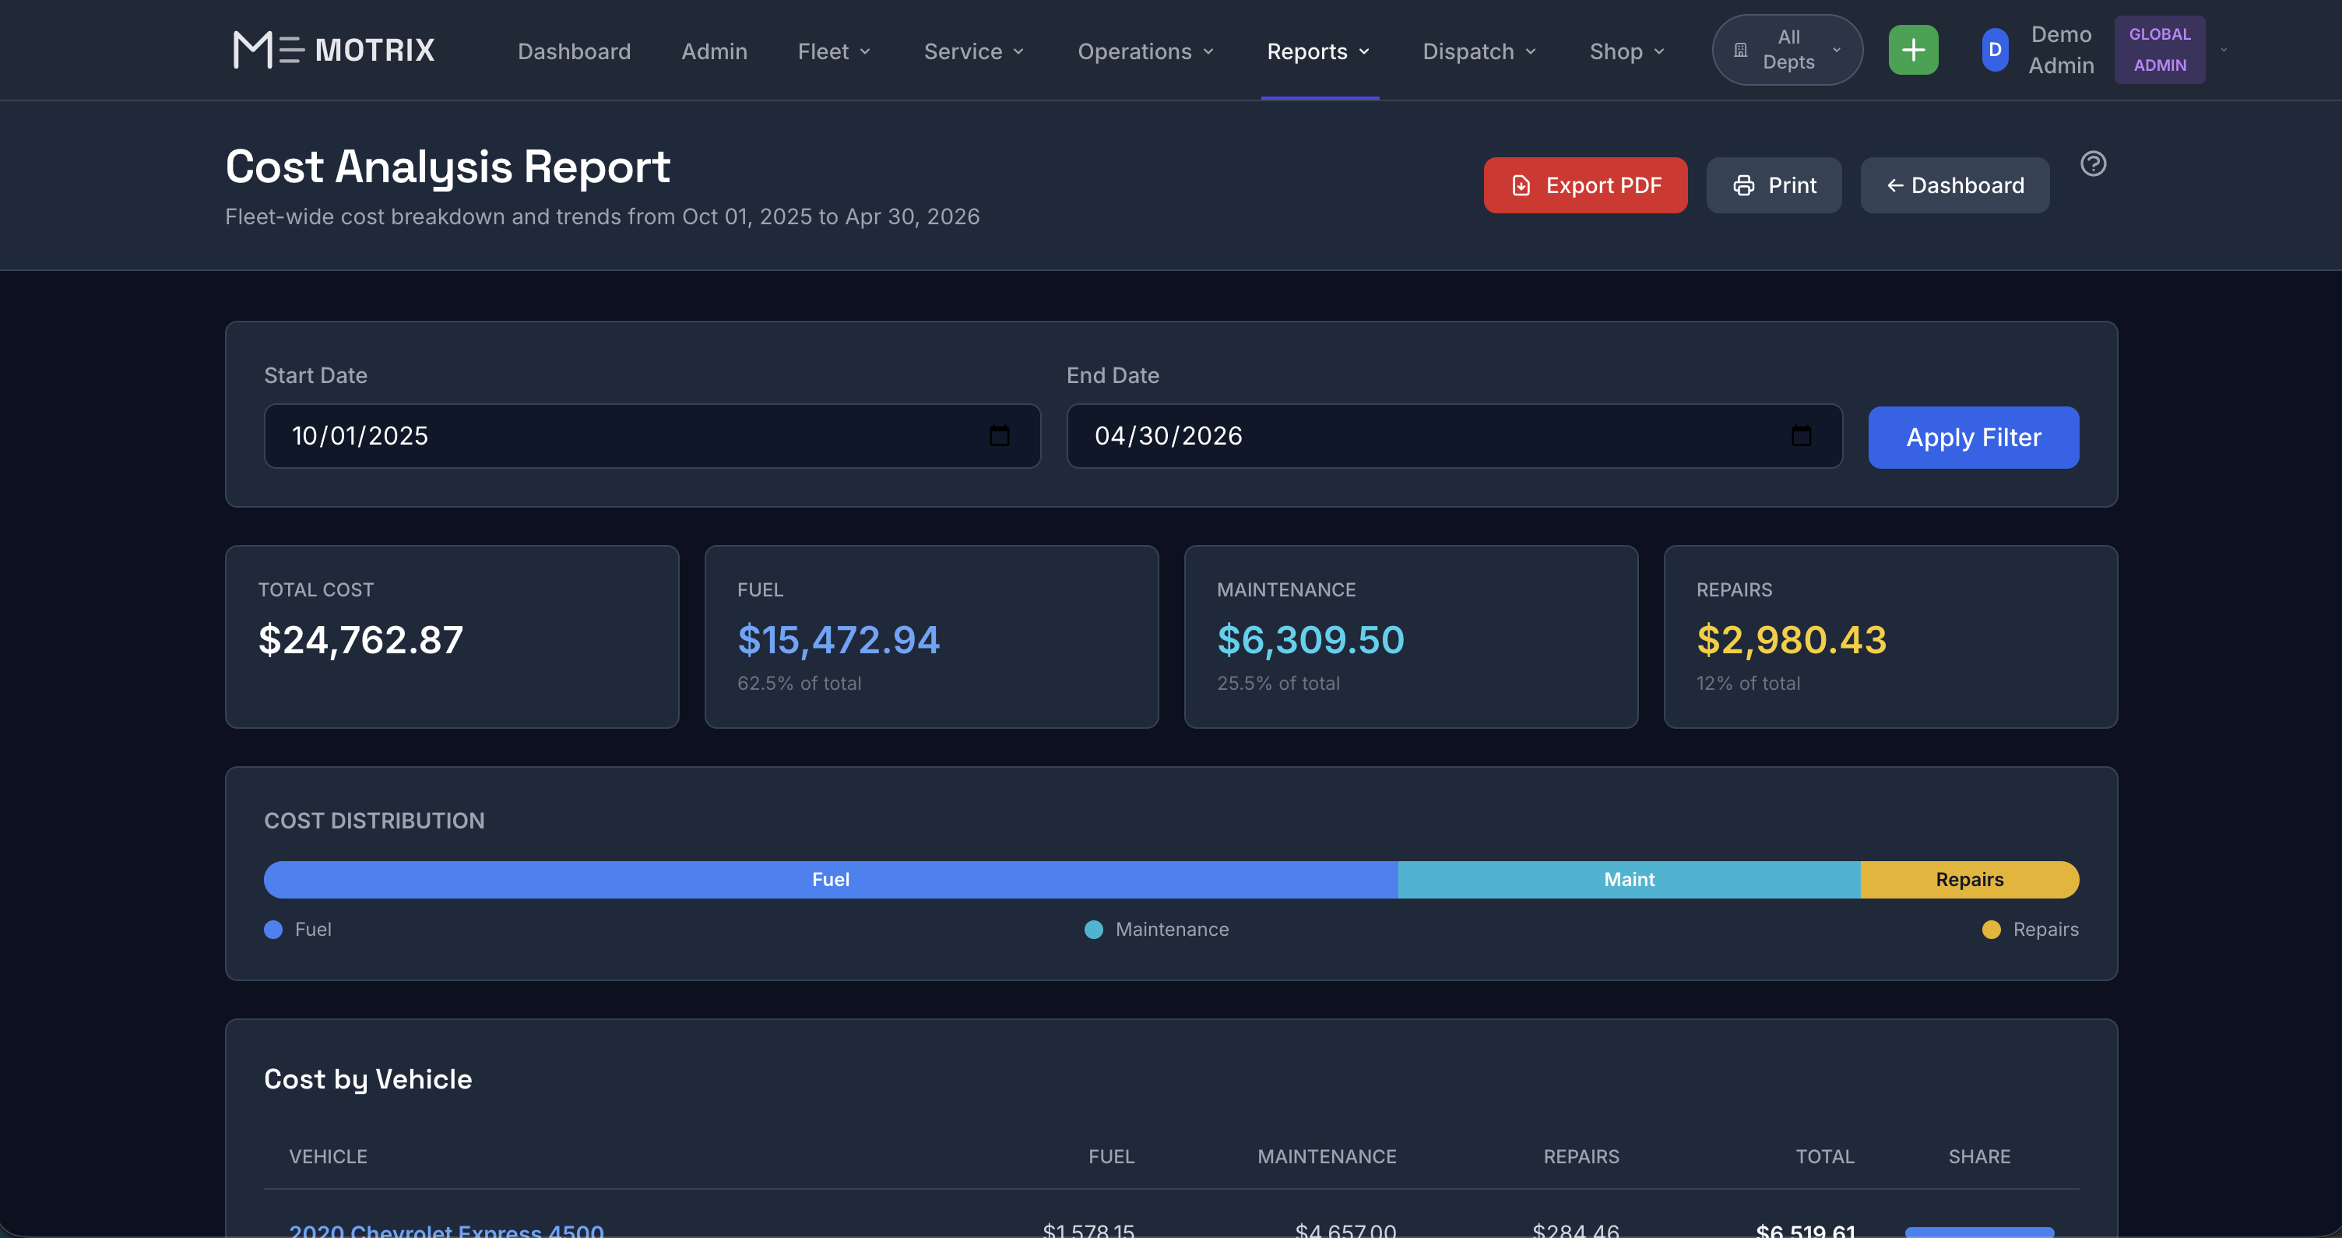Click the Repairs segment of distribution bar
This screenshot has height=1238, width=2342.
coord(1968,880)
